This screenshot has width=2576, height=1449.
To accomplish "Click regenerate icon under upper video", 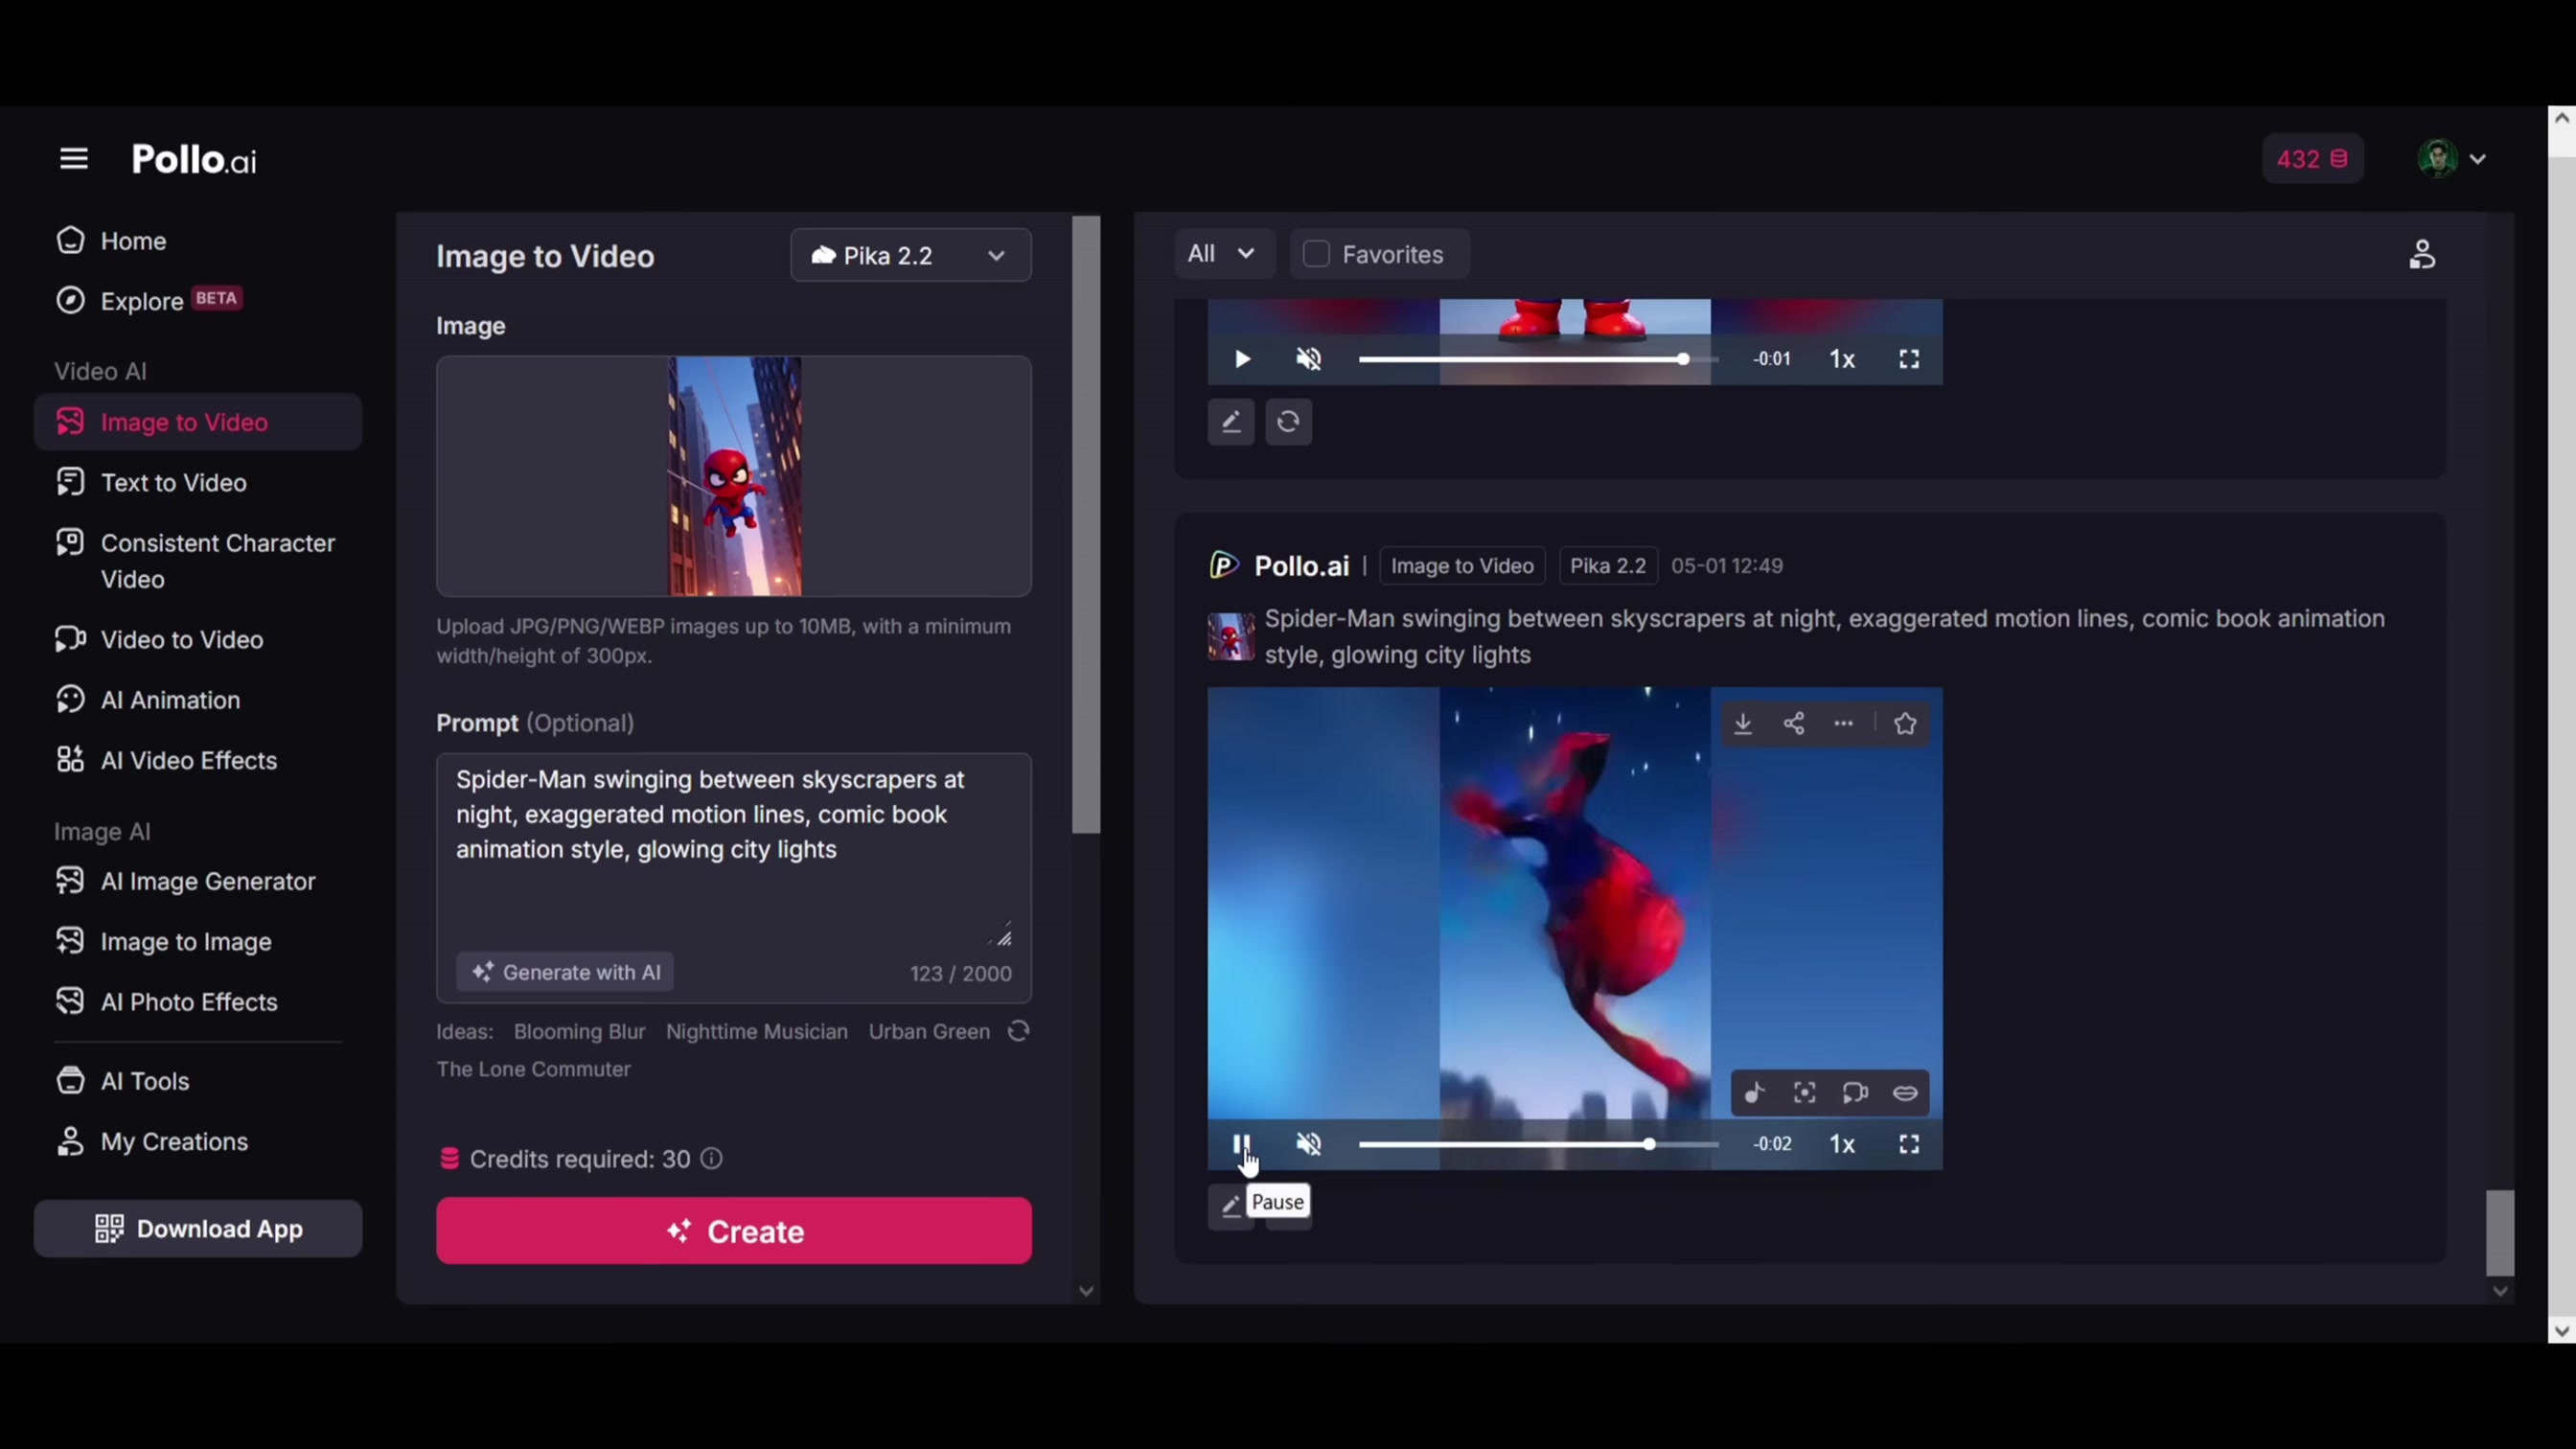I will 1289,422.
